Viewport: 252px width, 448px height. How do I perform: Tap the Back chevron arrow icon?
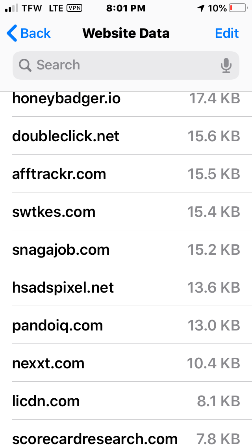point(12,33)
